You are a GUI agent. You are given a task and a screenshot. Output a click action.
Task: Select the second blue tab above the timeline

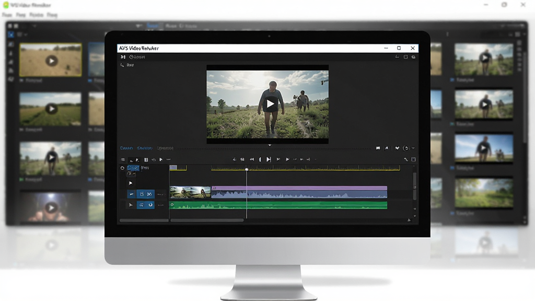145,148
